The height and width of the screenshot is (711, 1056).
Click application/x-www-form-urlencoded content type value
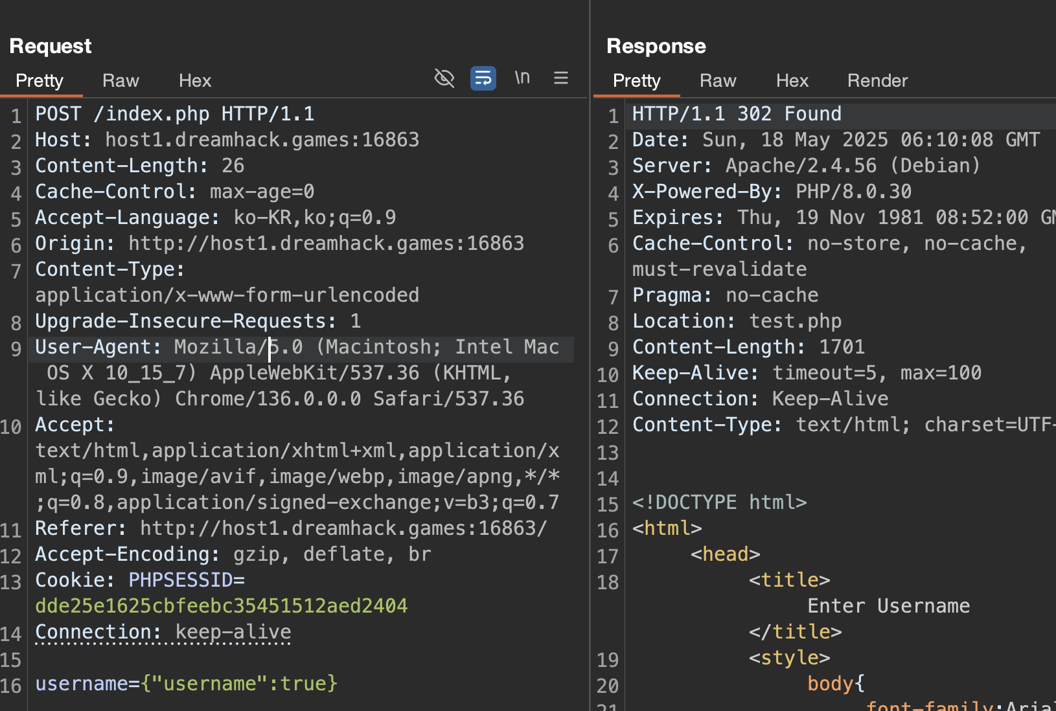tap(227, 295)
